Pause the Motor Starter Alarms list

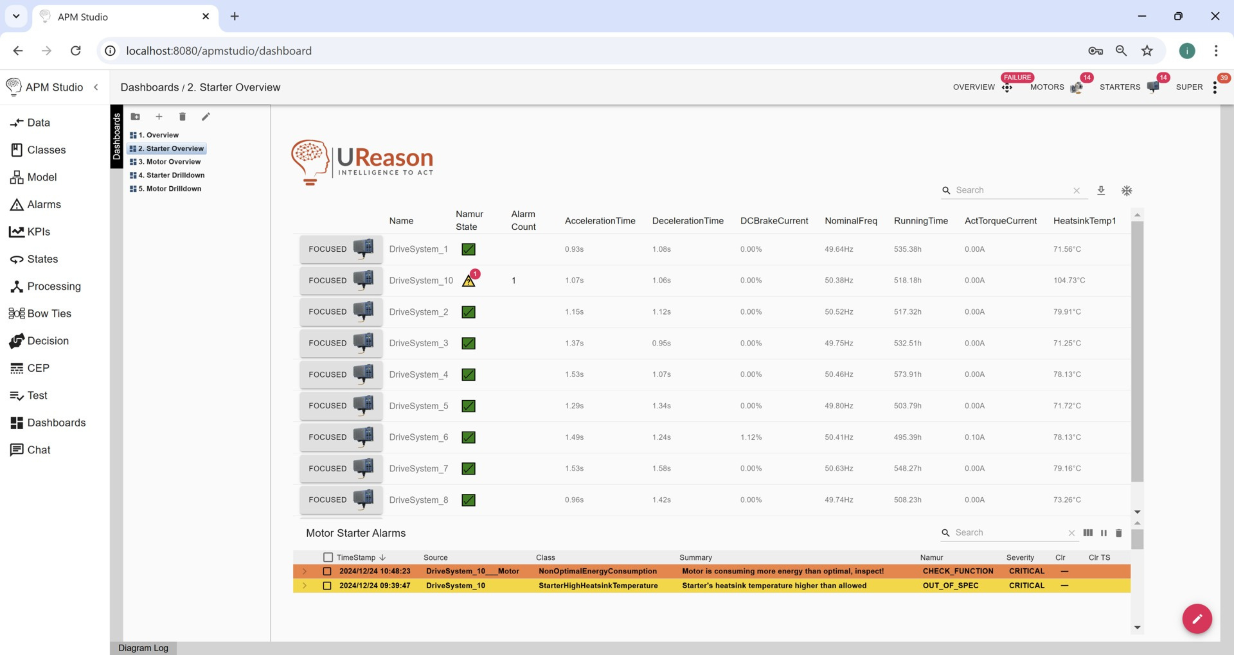tap(1104, 533)
